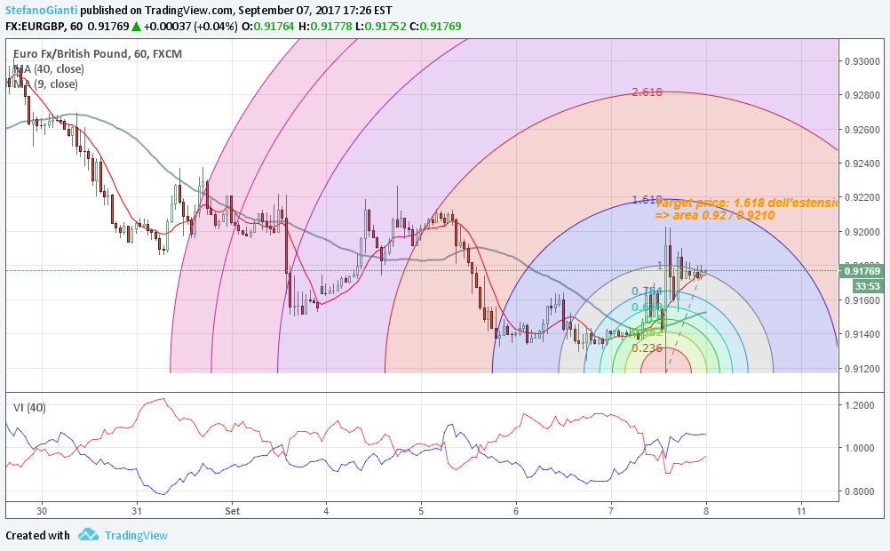Click the current price label 0.91769
Image resolution: width=890 pixels, height=551 pixels.
pos(862,271)
